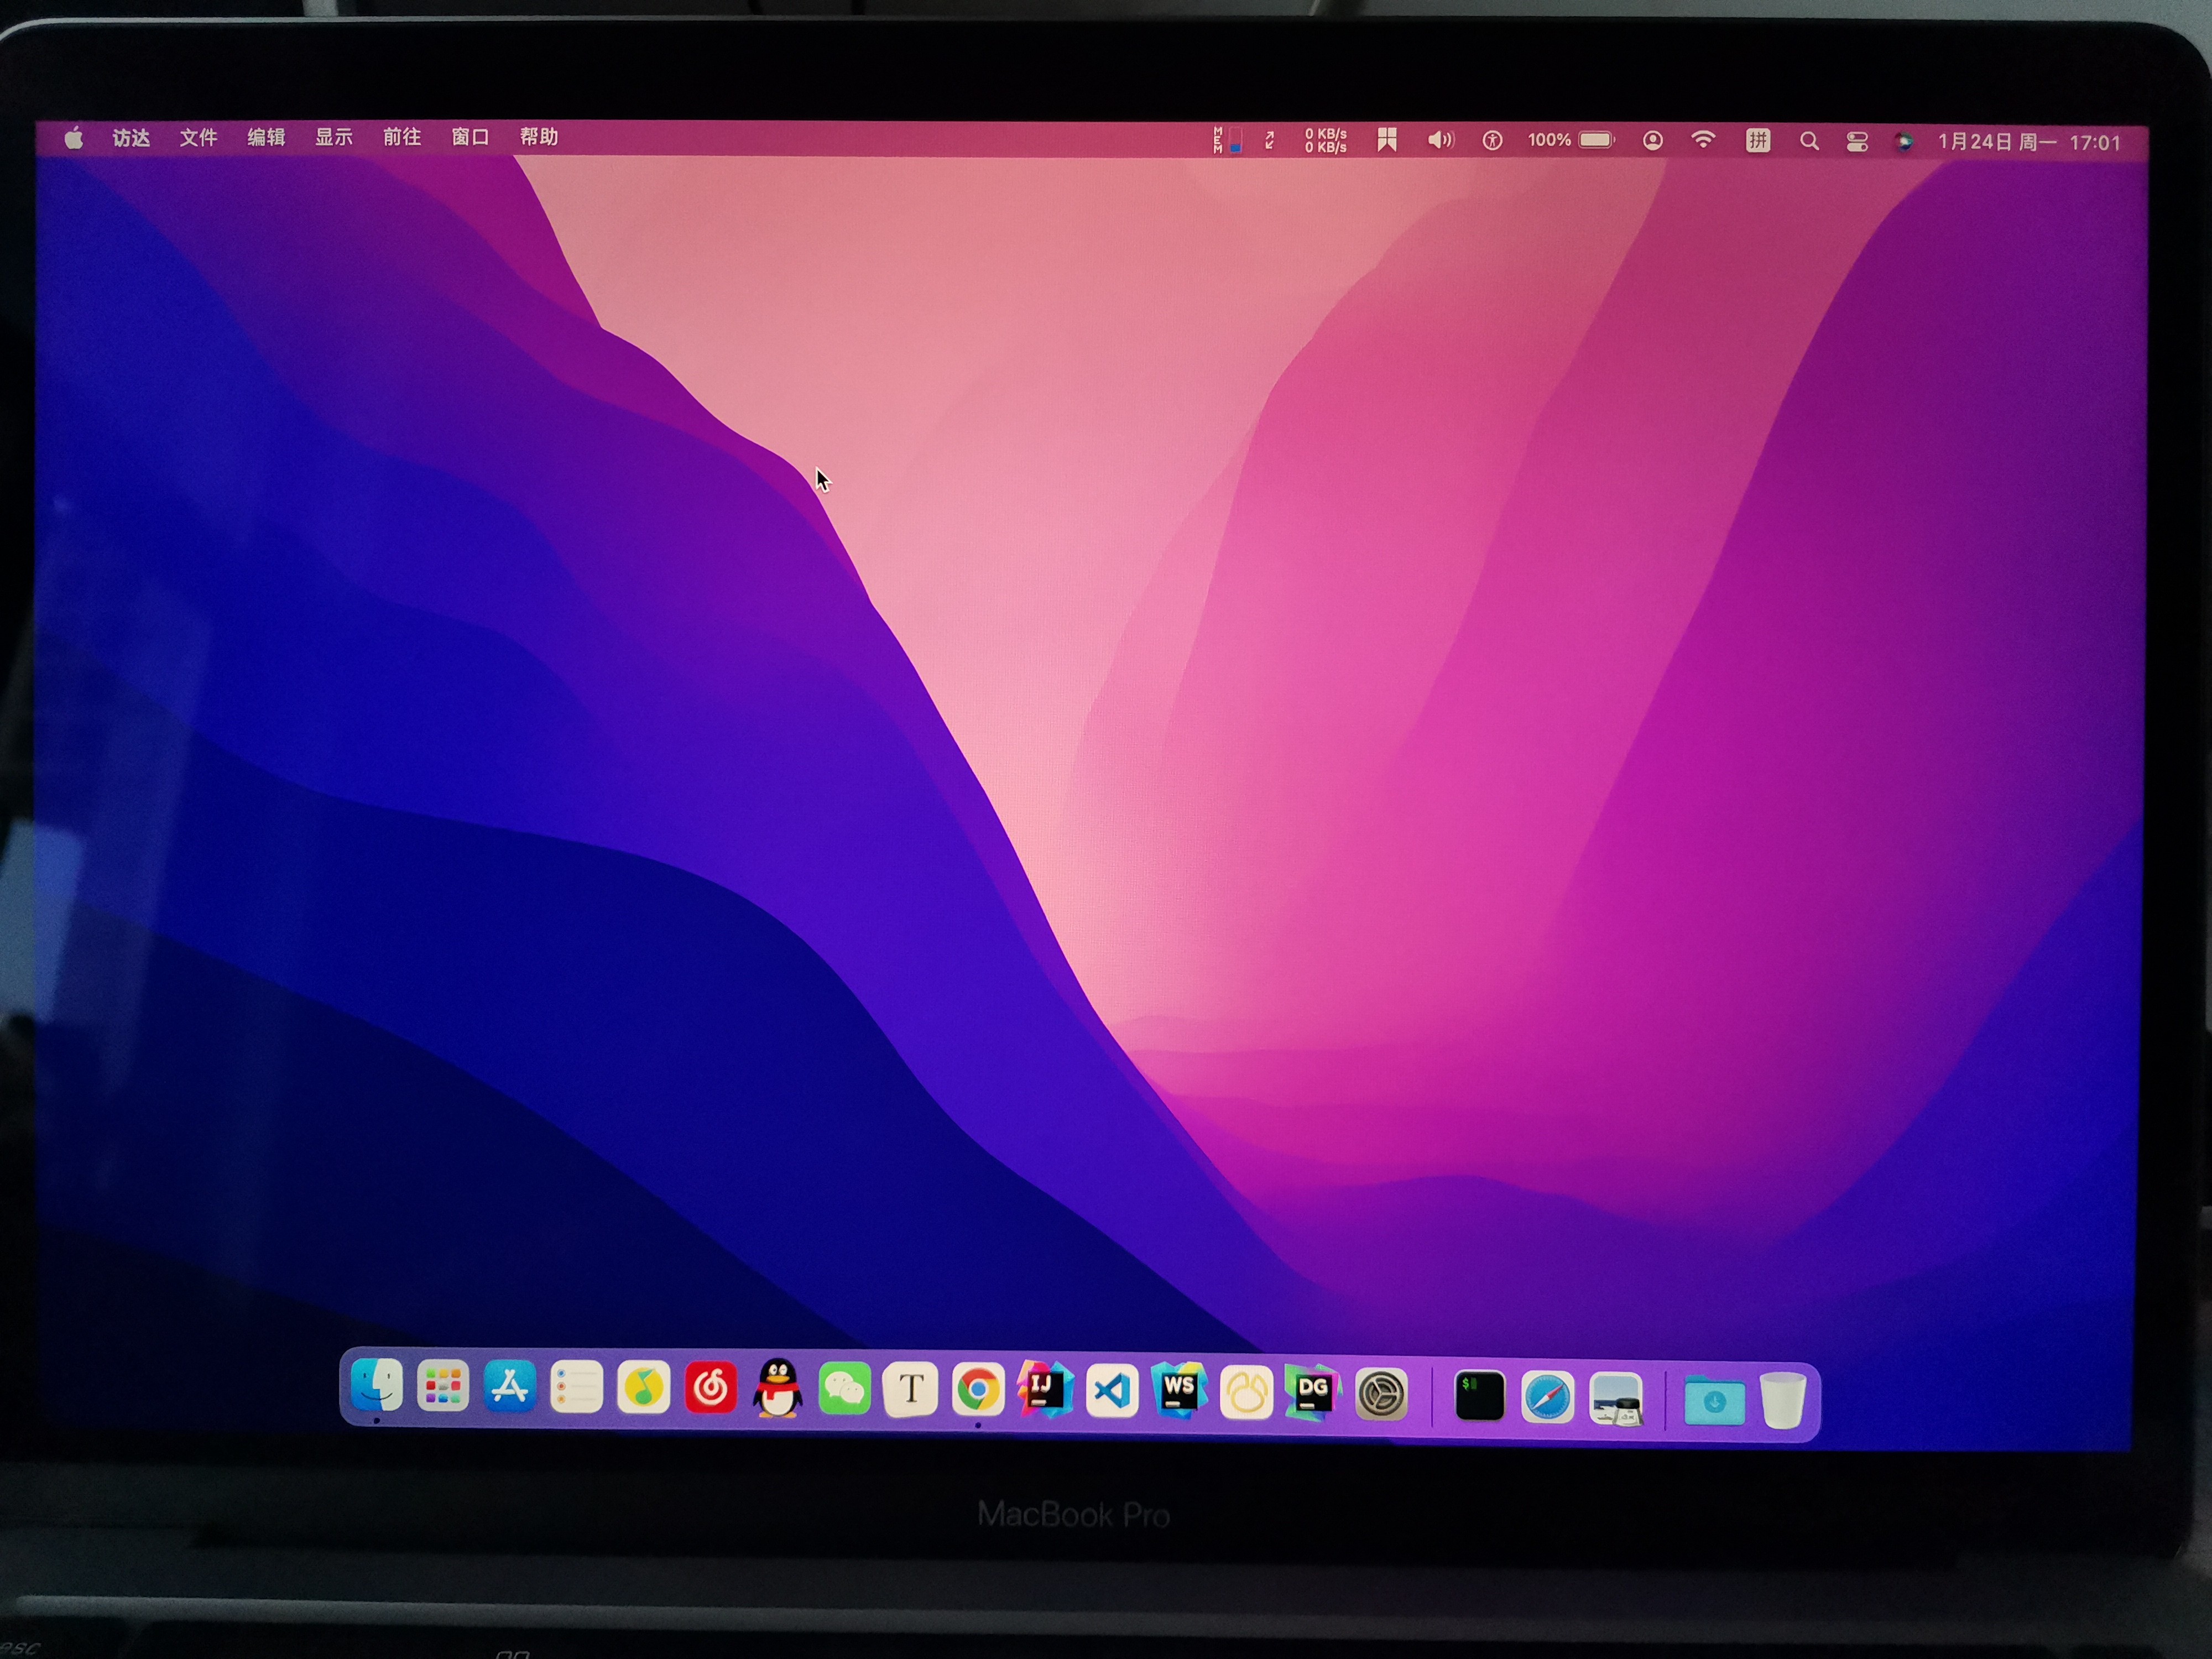The height and width of the screenshot is (1659, 2212).
Task: Open the Downloads folder stack
Action: 1714,1401
